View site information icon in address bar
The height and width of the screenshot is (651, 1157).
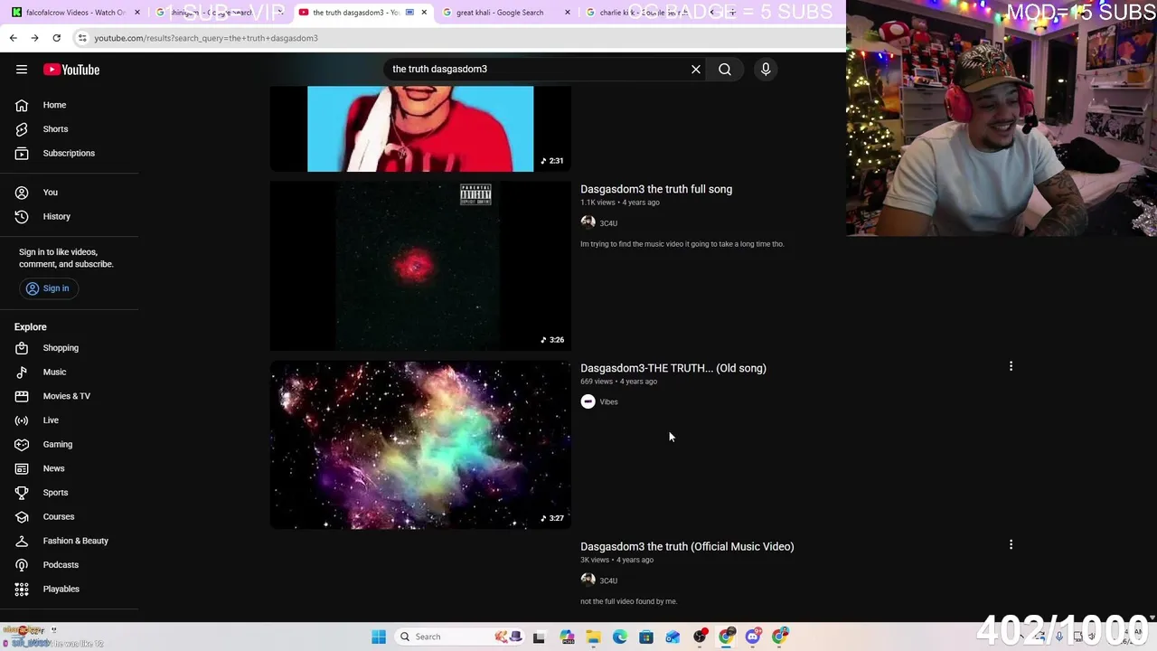[x=82, y=38]
